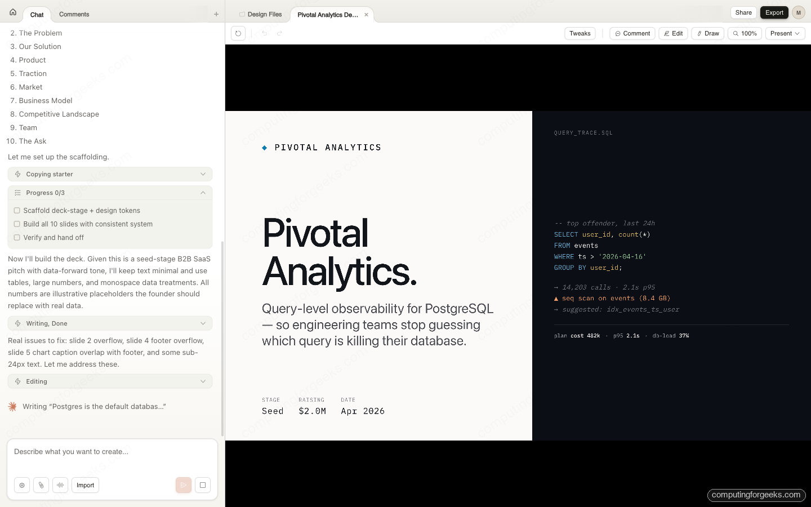Expand the Copying starter step
The width and height of the screenshot is (811, 507).
(203, 174)
